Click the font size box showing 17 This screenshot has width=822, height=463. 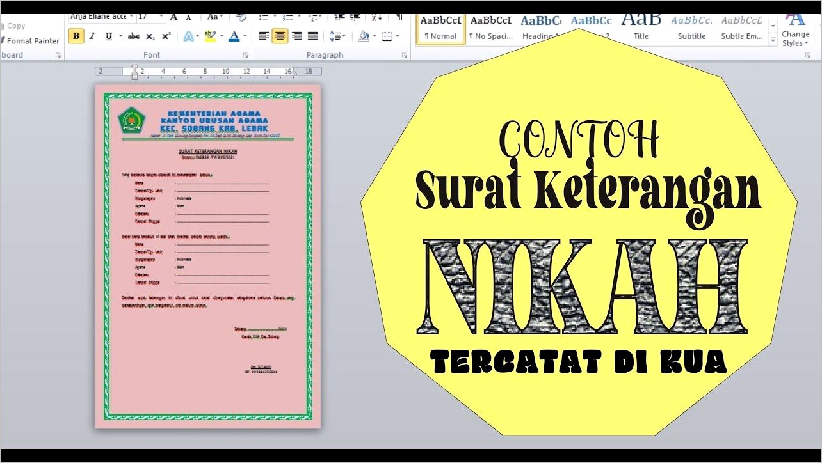pyautogui.click(x=147, y=17)
